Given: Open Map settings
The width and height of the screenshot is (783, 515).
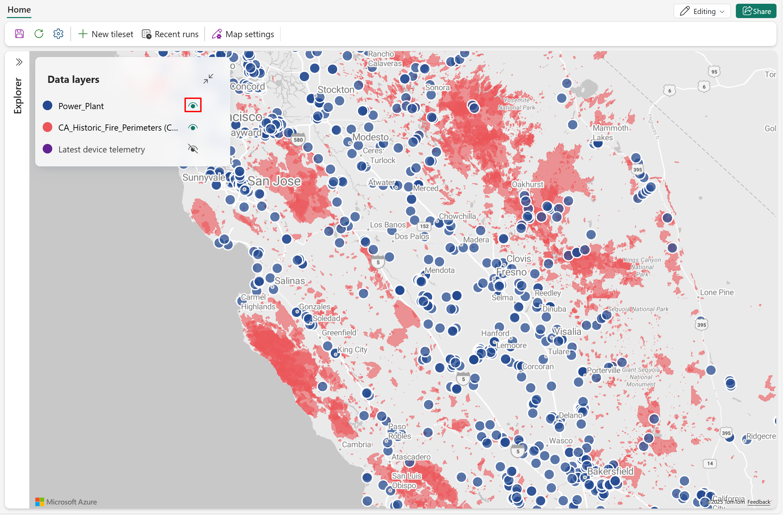Looking at the screenshot, I should click(x=243, y=34).
